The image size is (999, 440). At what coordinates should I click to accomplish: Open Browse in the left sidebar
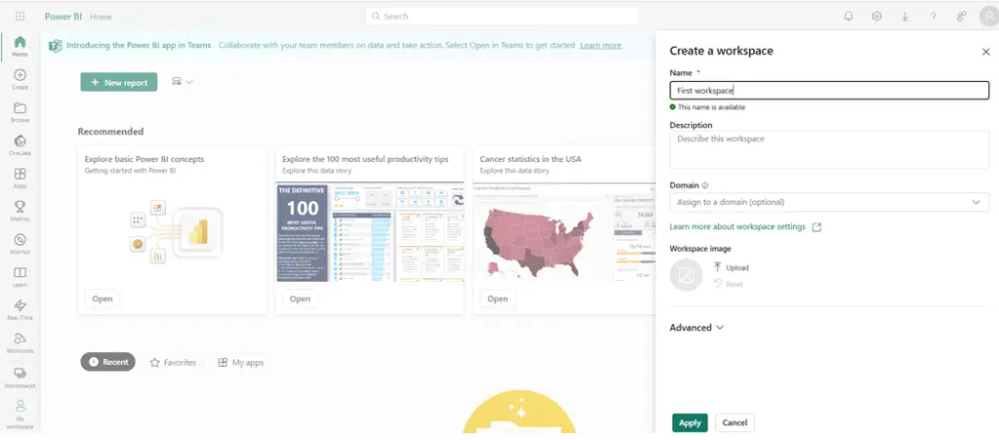pyautogui.click(x=20, y=113)
